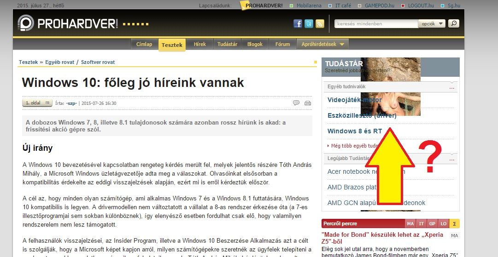Open "Made for Bond" Xperia Z5 news
This screenshot has width=498, height=257.
[x=382, y=238]
